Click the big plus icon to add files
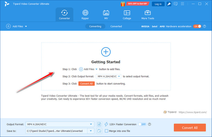The height and width of the screenshot is (137, 212). coord(106,52)
